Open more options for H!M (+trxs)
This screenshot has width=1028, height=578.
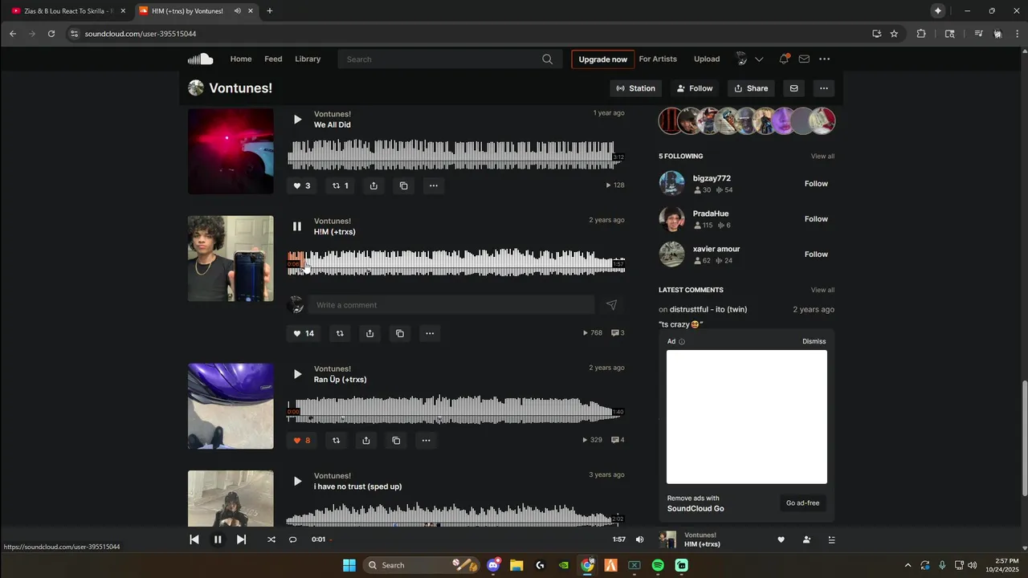point(430,333)
